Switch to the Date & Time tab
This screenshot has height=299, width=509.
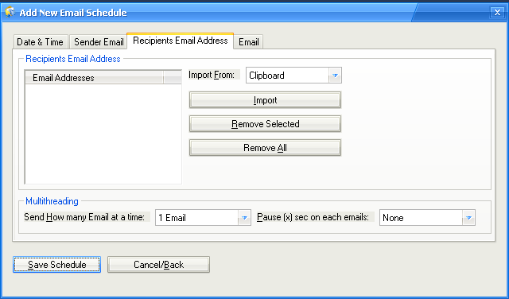click(41, 42)
